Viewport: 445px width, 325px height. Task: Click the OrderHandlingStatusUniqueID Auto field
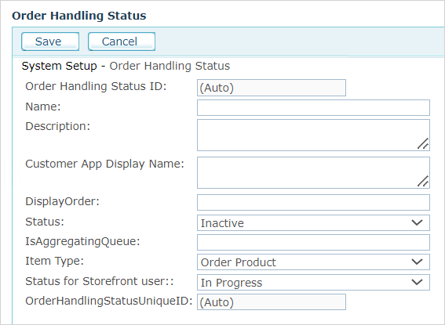272,302
